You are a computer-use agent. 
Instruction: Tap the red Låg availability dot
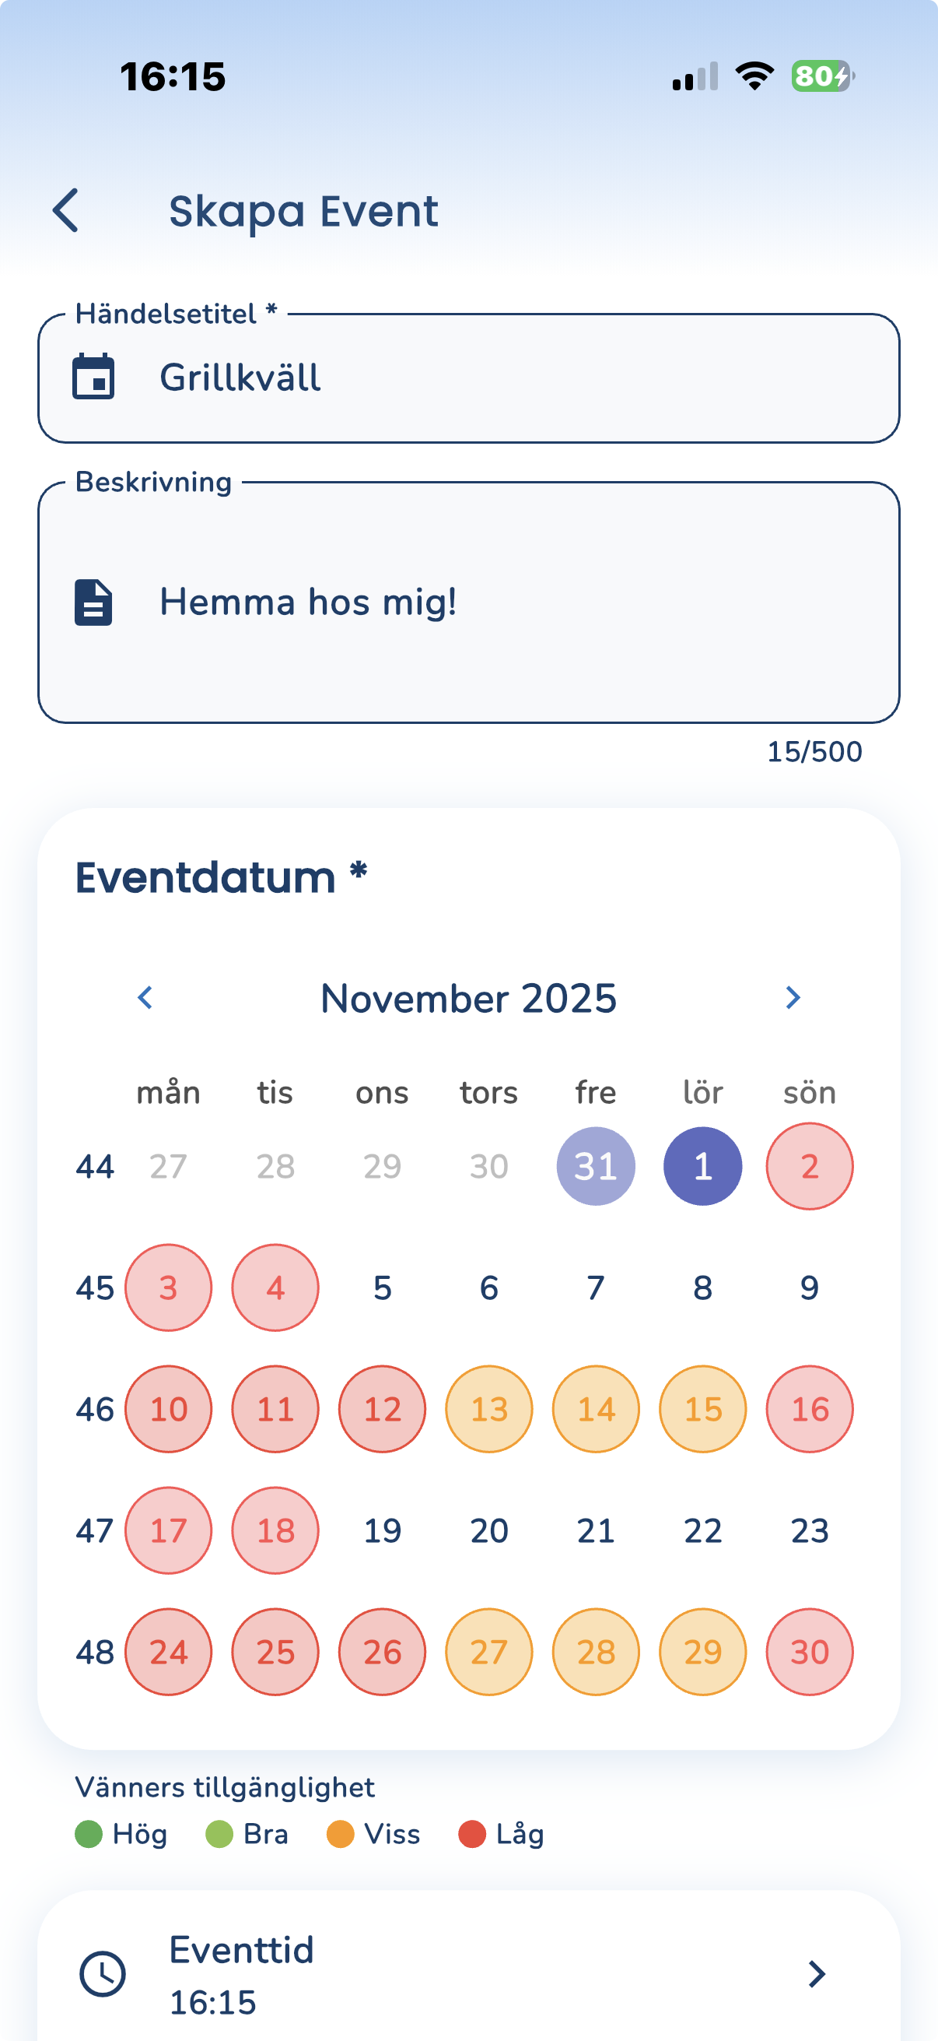[472, 1834]
